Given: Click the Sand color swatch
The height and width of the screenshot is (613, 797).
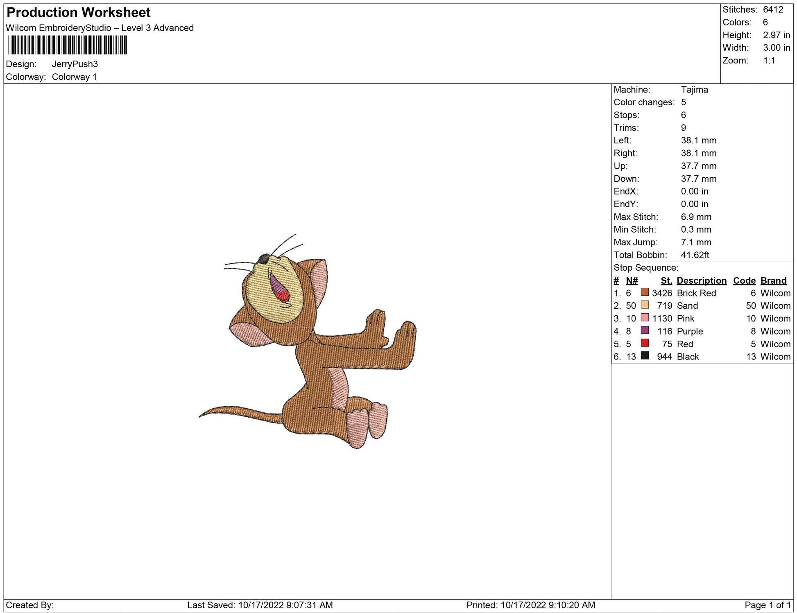Looking at the screenshot, I should tap(645, 305).
